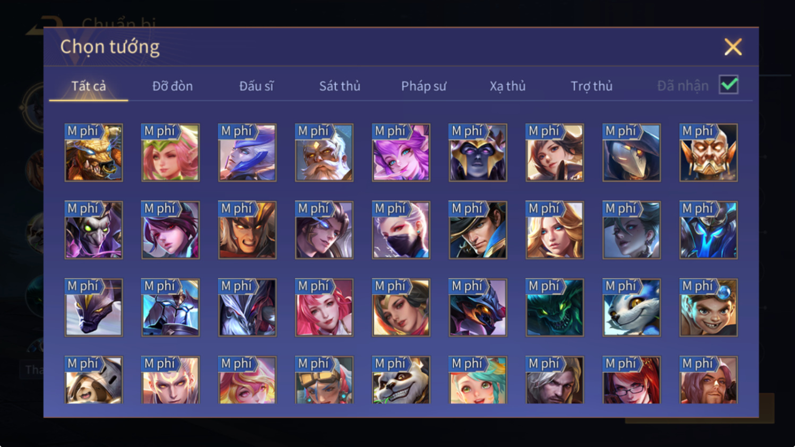Select the golden dragon beast hero portrait
This screenshot has height=447, width=795.
coord(93,153)
